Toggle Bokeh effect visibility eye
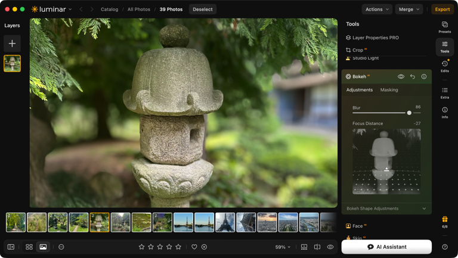The image size is (458, 258). [401, 76]
